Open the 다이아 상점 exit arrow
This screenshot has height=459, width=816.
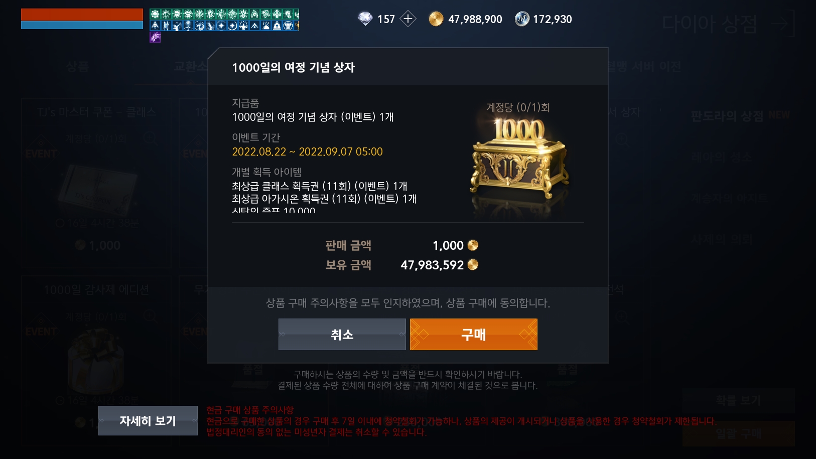tap(783, 24)
